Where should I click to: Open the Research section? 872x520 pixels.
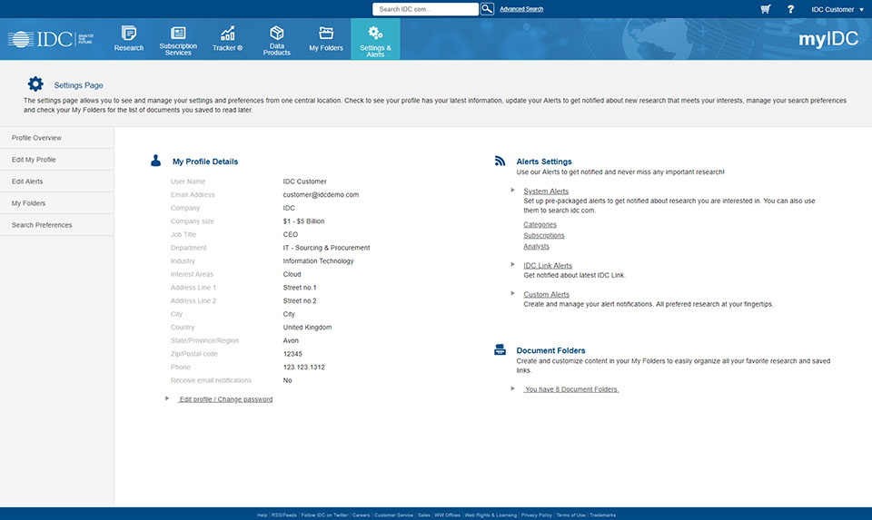(x=128, y=39)
